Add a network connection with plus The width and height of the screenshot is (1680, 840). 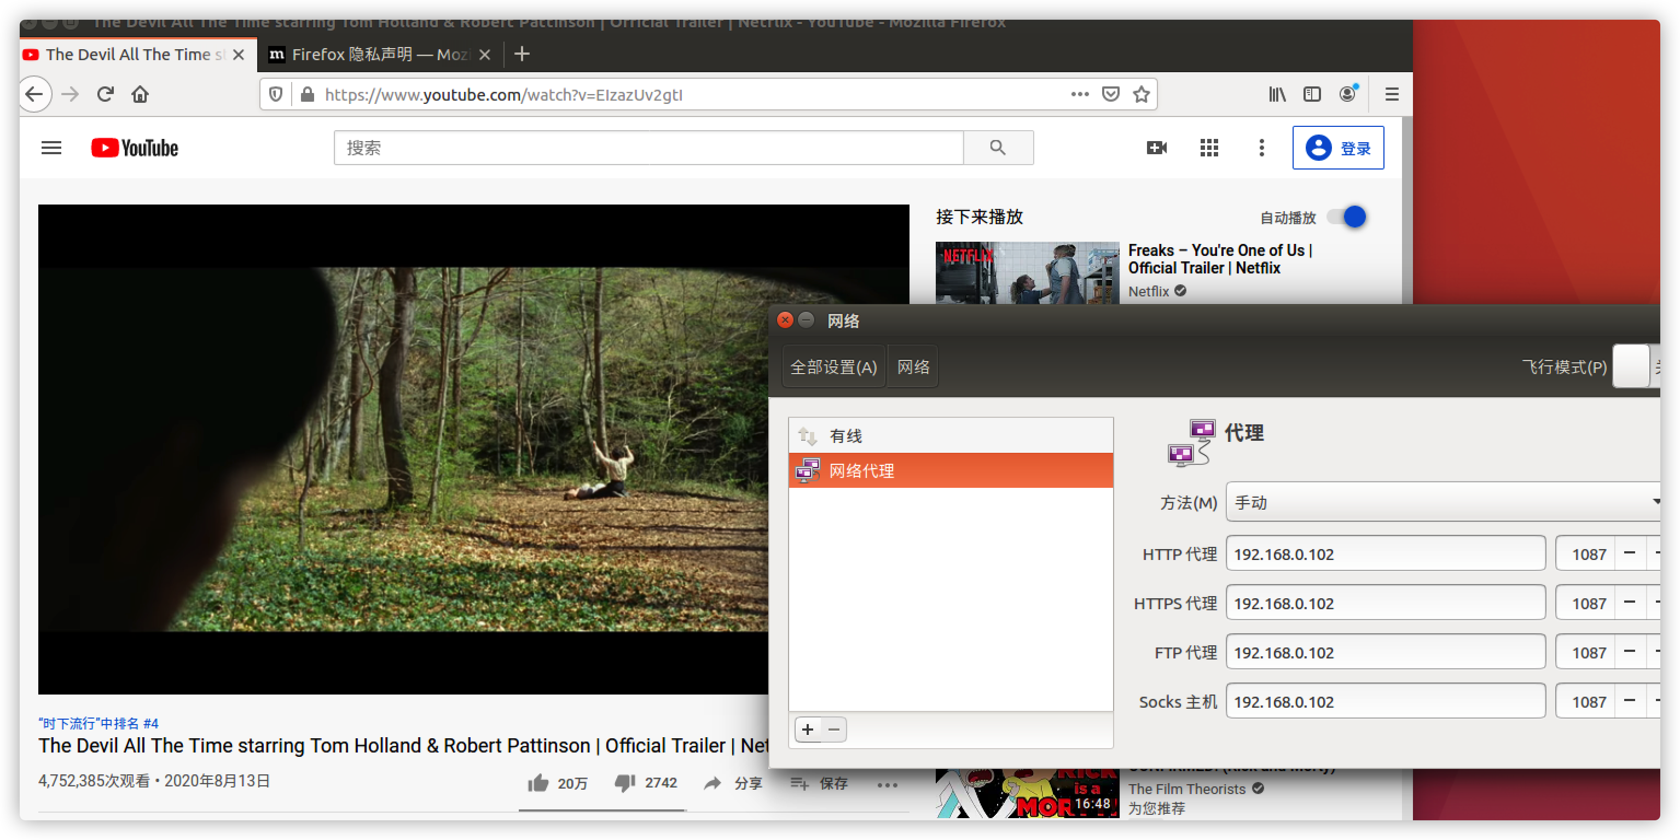pos(807,729)
